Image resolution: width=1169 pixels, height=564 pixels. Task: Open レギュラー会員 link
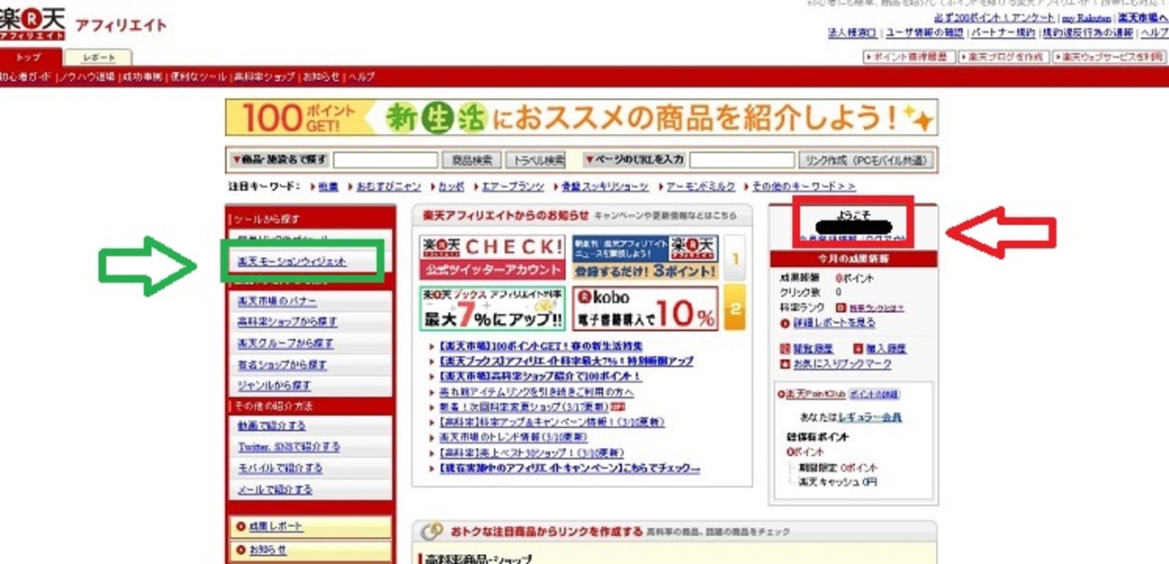coord(870,417)
